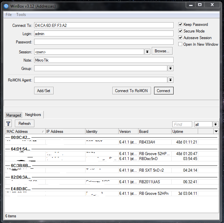Open the Group dropdown list
Image resolution: width=224 pixels, height=223 pixels.
pyautogui.click(x=171, y=68)
